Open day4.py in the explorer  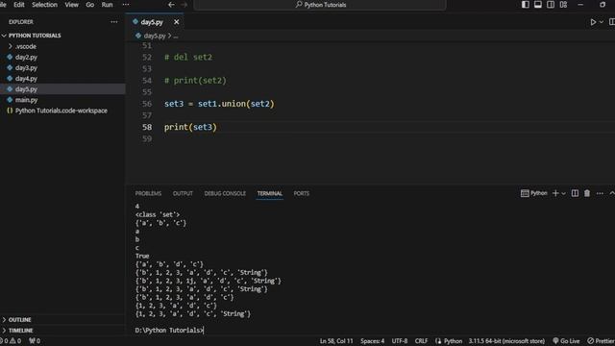click(26, 79)
